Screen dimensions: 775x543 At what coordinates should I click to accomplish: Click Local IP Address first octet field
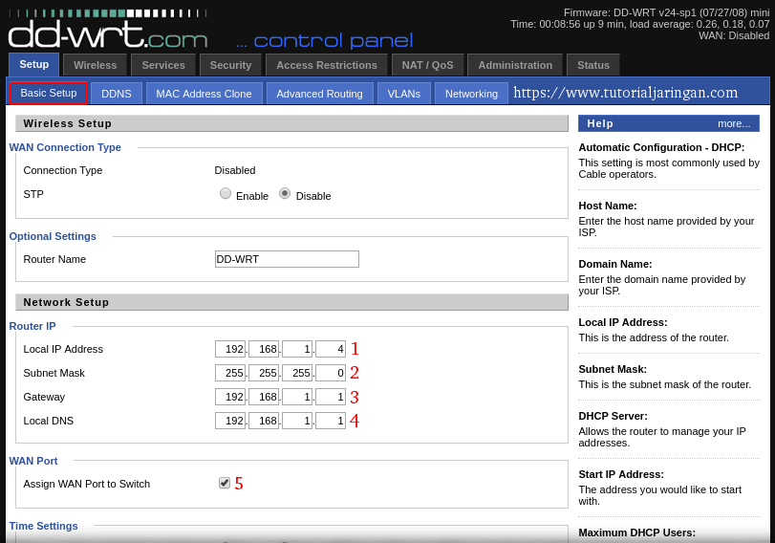(x=230, y=349)
